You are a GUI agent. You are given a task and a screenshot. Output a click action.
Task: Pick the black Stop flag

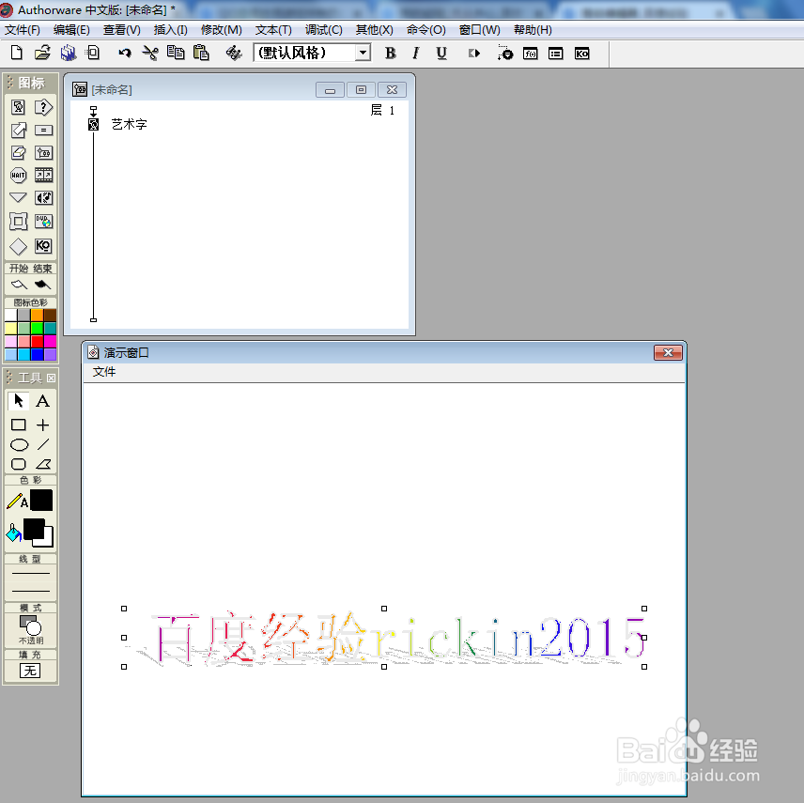(x=42, y=285)
